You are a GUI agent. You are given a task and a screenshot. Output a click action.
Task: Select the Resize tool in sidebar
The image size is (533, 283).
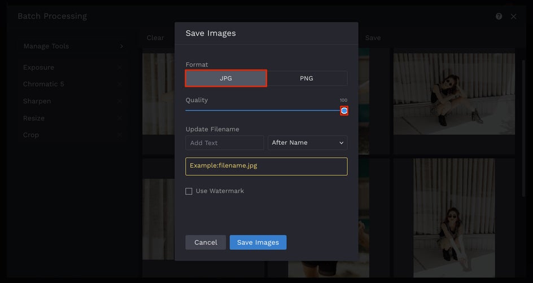pos(34,118)
